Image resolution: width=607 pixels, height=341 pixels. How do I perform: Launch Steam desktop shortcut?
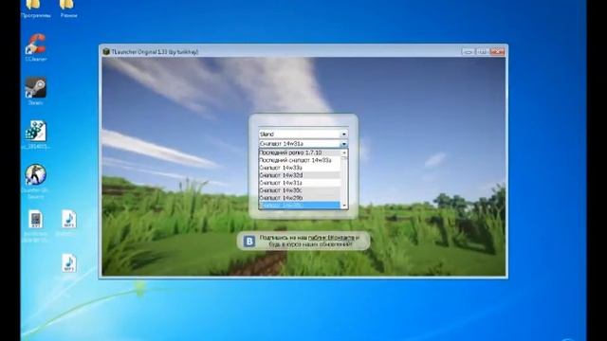click(x=36, y=91)
